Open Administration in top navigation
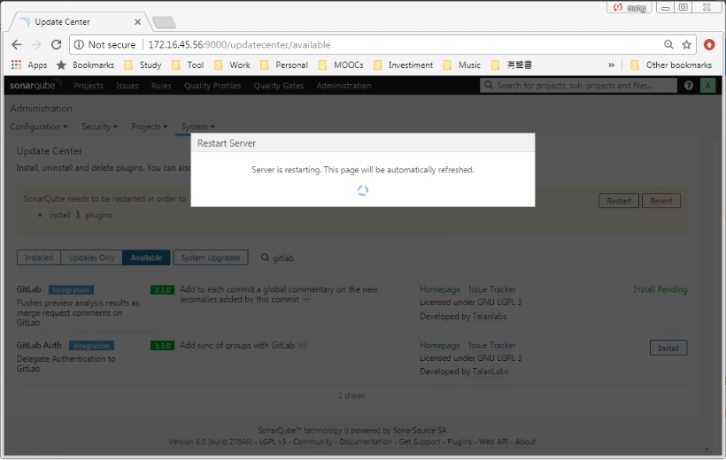 344,86
